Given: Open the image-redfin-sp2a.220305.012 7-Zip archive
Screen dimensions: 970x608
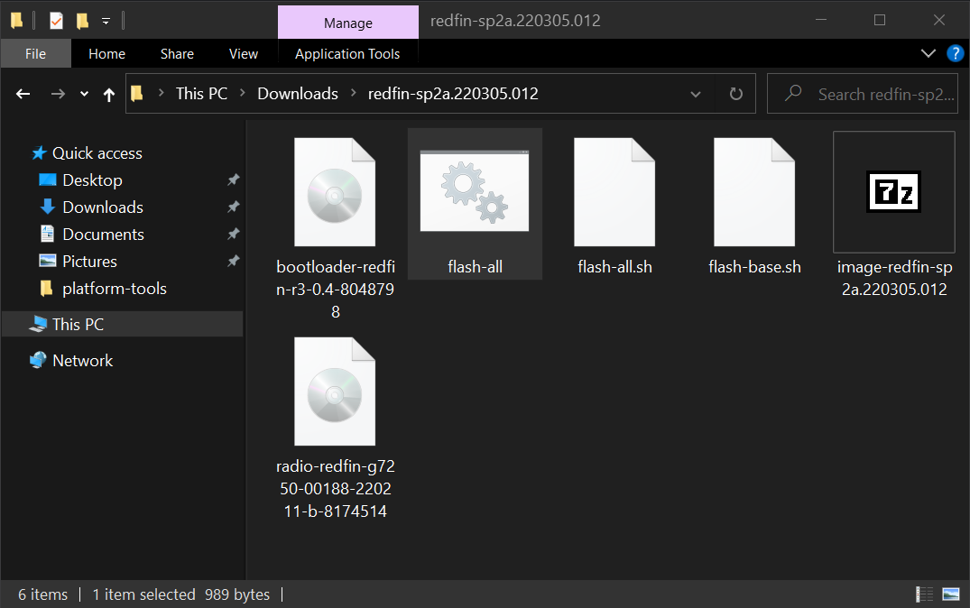Looking at the screenshot, I should [x=893, y=191].
